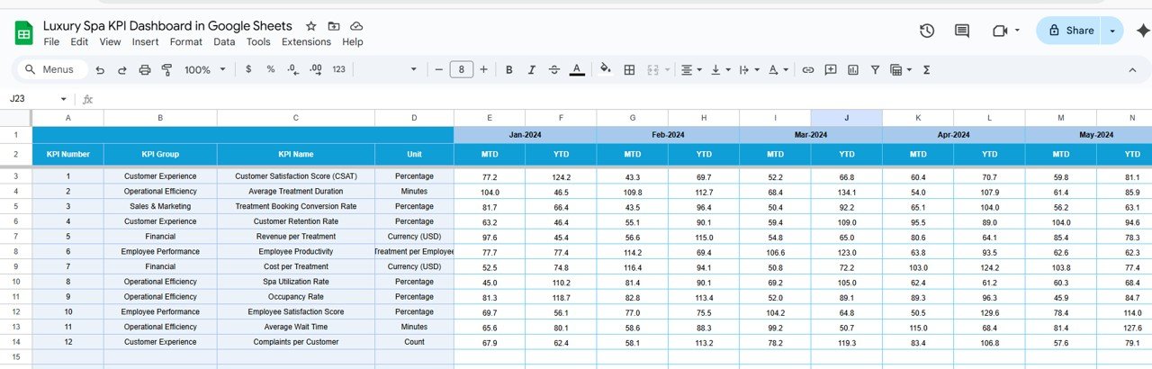The image size is (1152, 369).
Task: Toggle italic formatting
Action: coord(532,69)
